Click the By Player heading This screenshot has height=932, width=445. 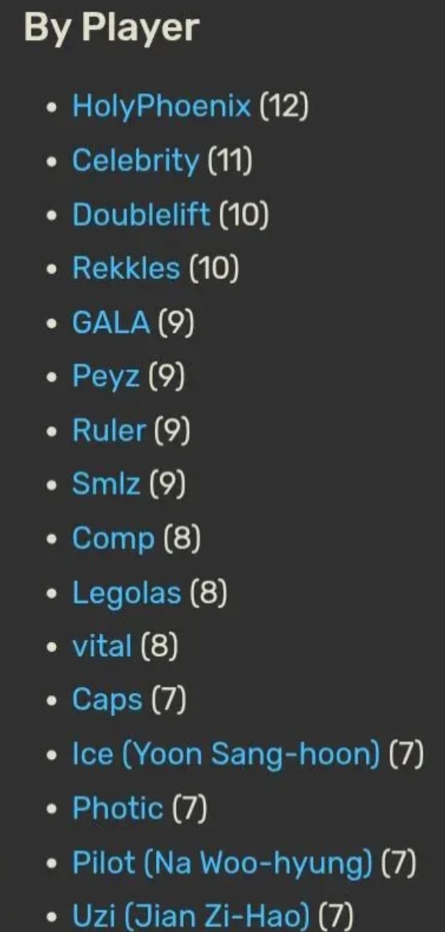tap(111, 28)
